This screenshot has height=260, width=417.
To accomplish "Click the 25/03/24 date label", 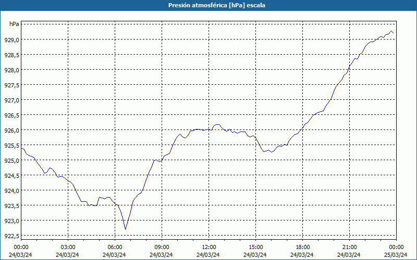I will pos(396,255).
